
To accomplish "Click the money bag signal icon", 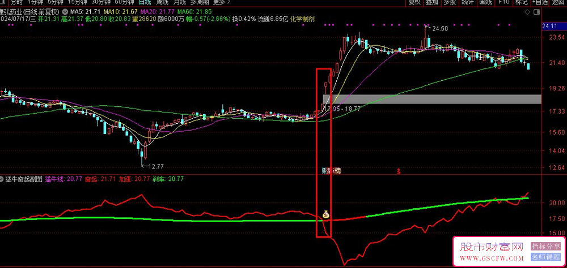I will click(x=326, y=214).
